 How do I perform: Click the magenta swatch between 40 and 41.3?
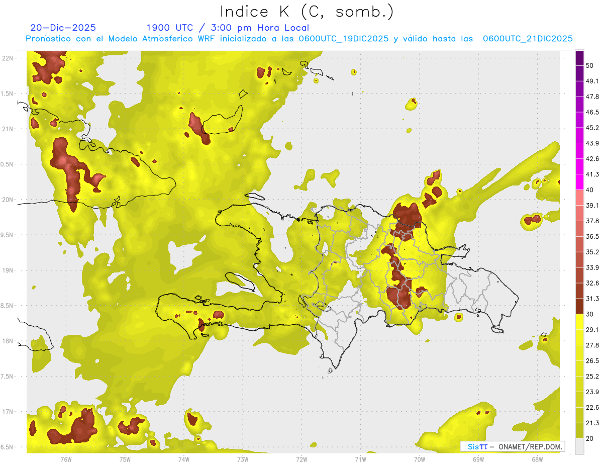(580, 182)
